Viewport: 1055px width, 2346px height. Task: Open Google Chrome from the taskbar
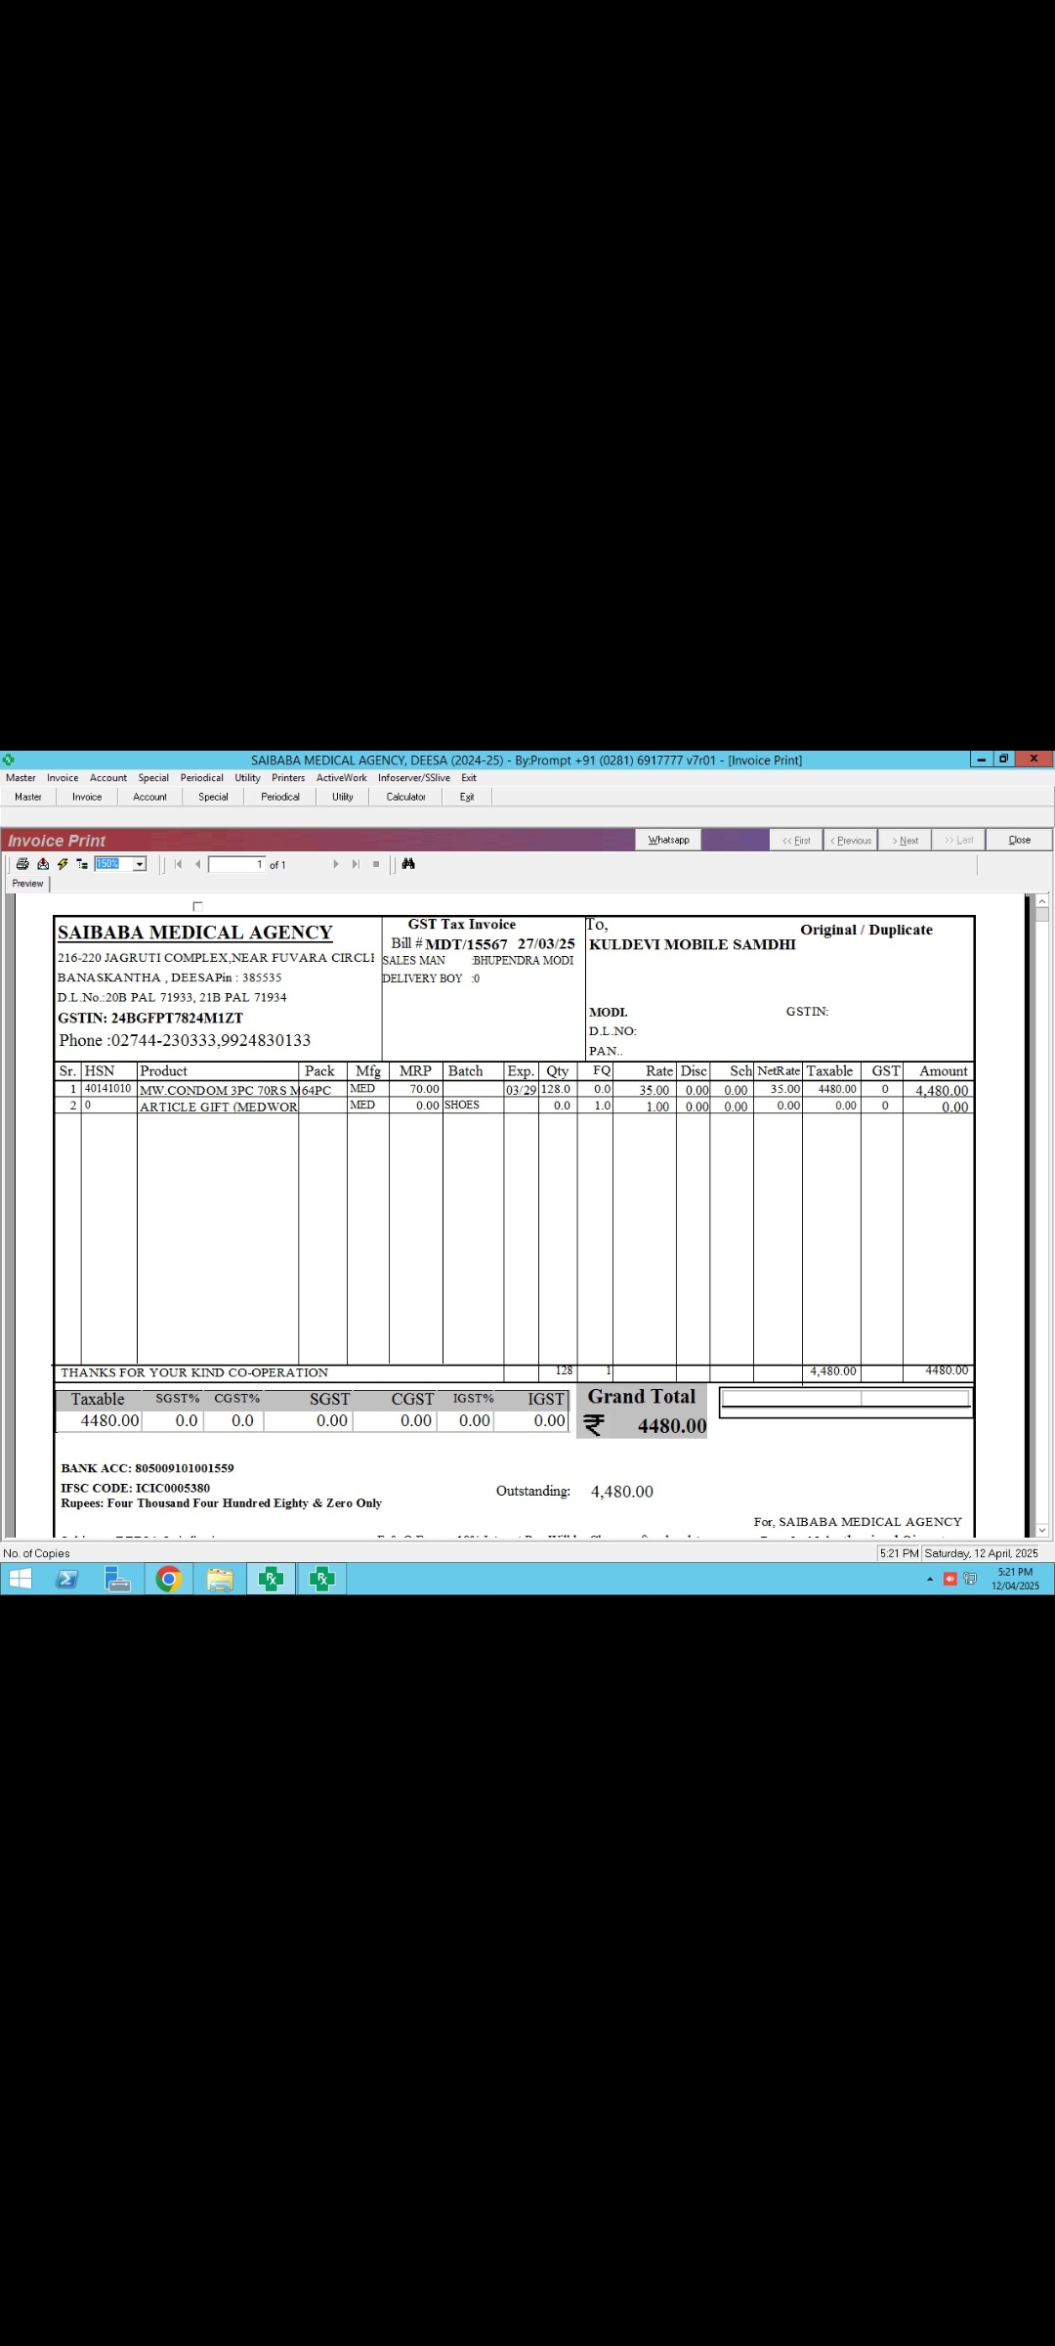(169, 1580)
